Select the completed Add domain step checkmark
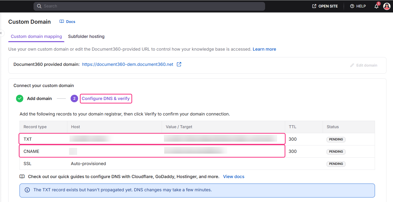This screenshot has width=393, height=202. (20, 99)
